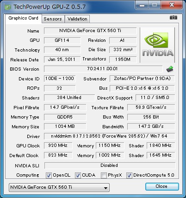
Task: Click the BIOS Version field 70.24.11.00.01
Action: pyautogui.click(x=103, y=69)
